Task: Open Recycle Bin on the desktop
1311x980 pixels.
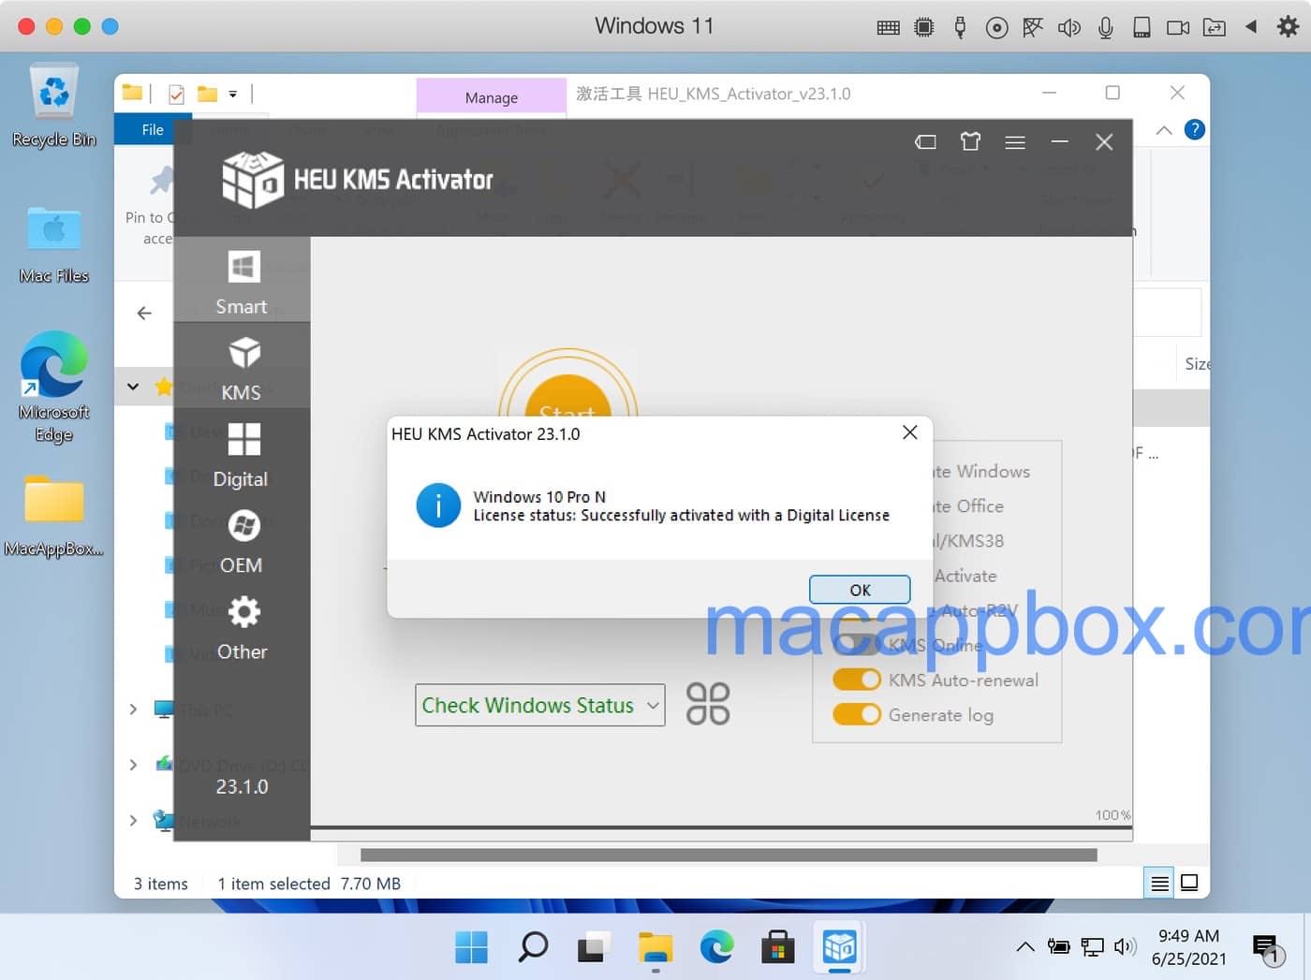Action: [54, 106]
